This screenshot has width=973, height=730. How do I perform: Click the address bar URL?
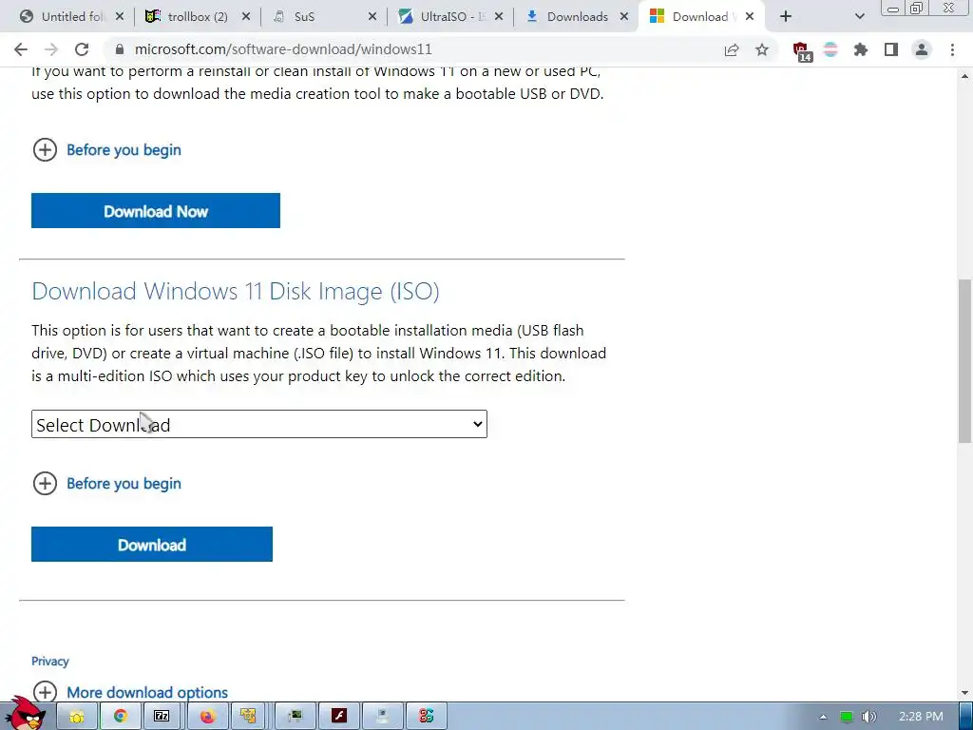(x=283, y=49)
